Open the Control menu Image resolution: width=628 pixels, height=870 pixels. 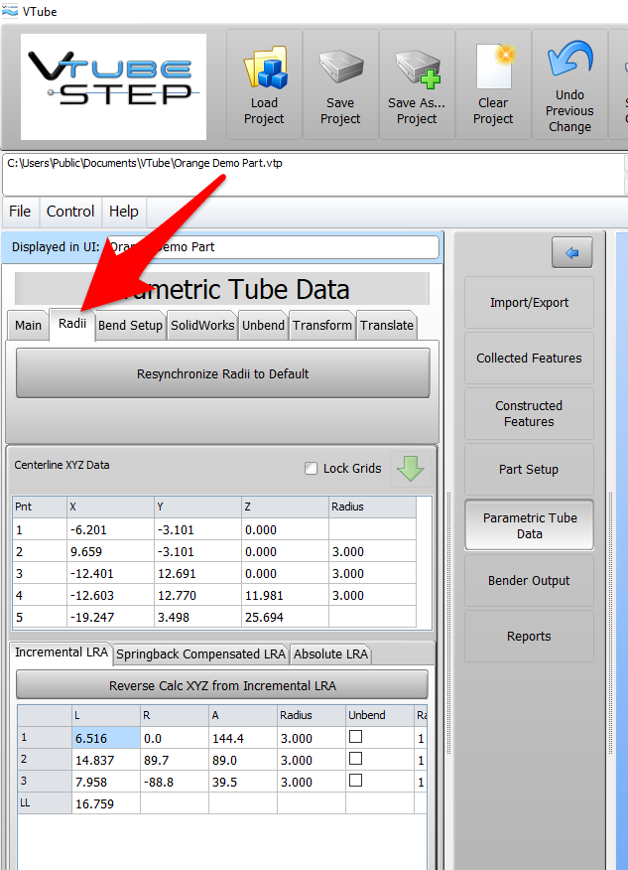coord(70,212)
